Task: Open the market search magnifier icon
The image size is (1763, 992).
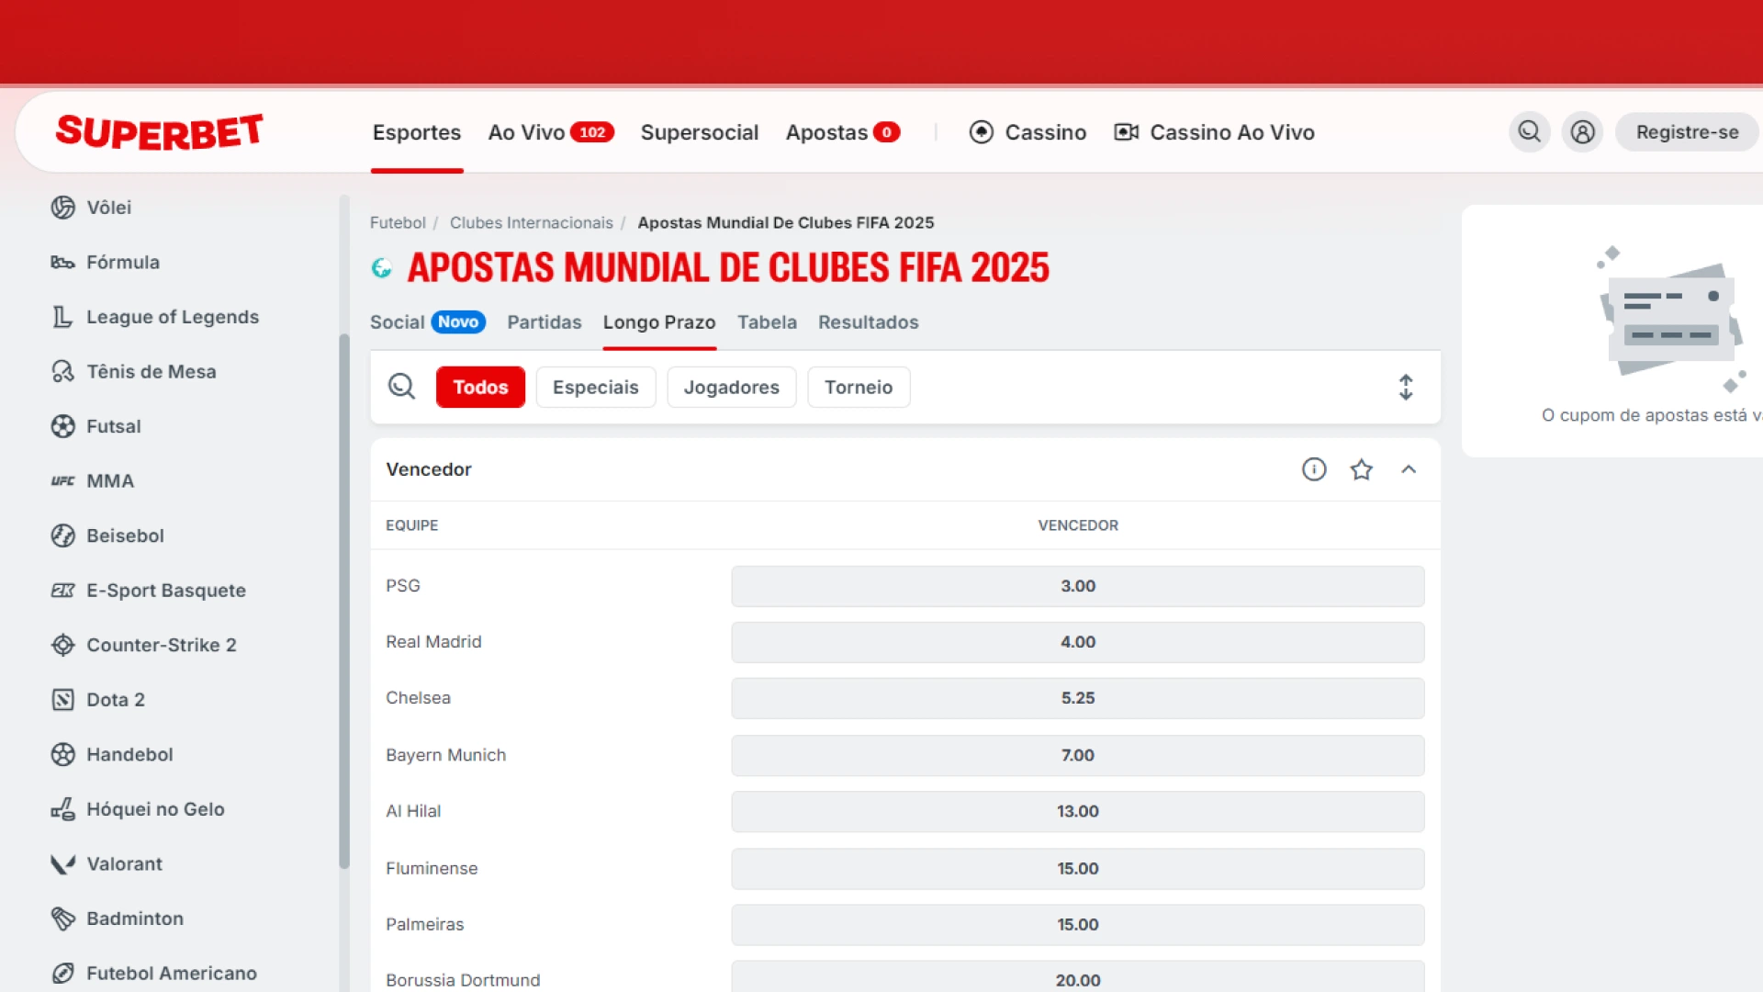Action: pos(401,387)
